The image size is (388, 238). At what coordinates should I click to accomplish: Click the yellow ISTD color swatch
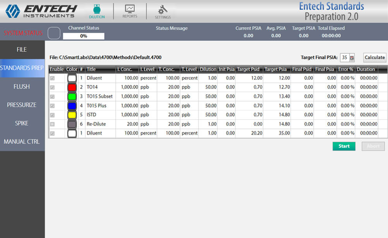tap(72, 115)
